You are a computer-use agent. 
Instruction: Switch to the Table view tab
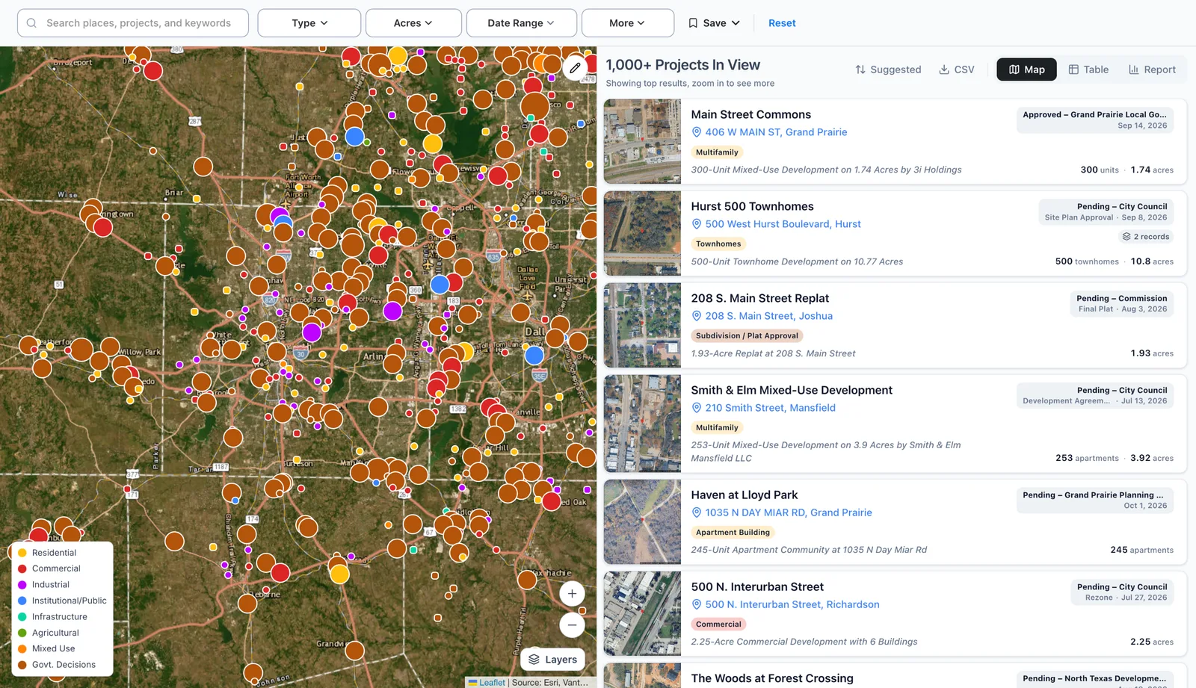click(x=1088, y=69)
